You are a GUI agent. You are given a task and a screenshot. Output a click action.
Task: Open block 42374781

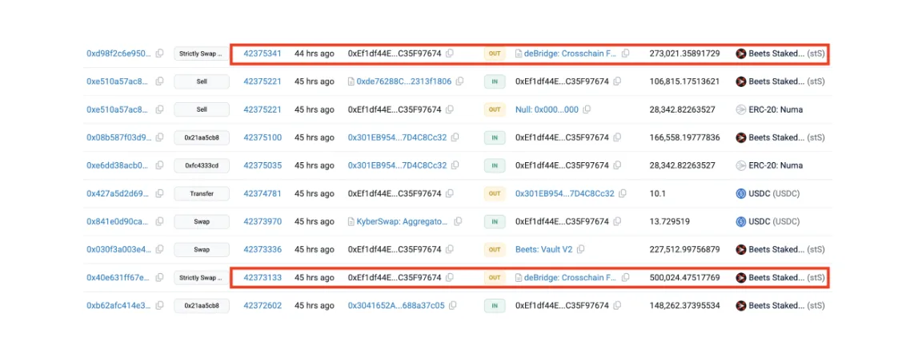click(263, 194)
